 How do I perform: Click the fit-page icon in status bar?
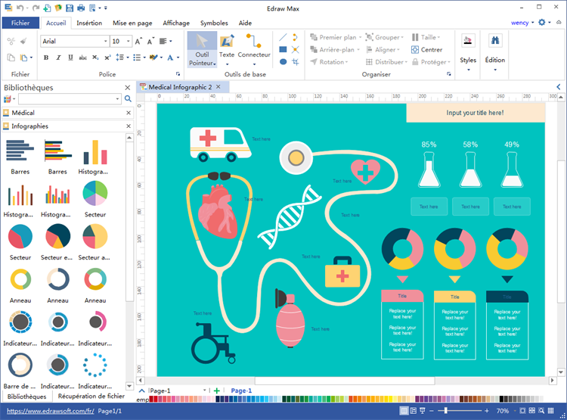tap(522, 411)
